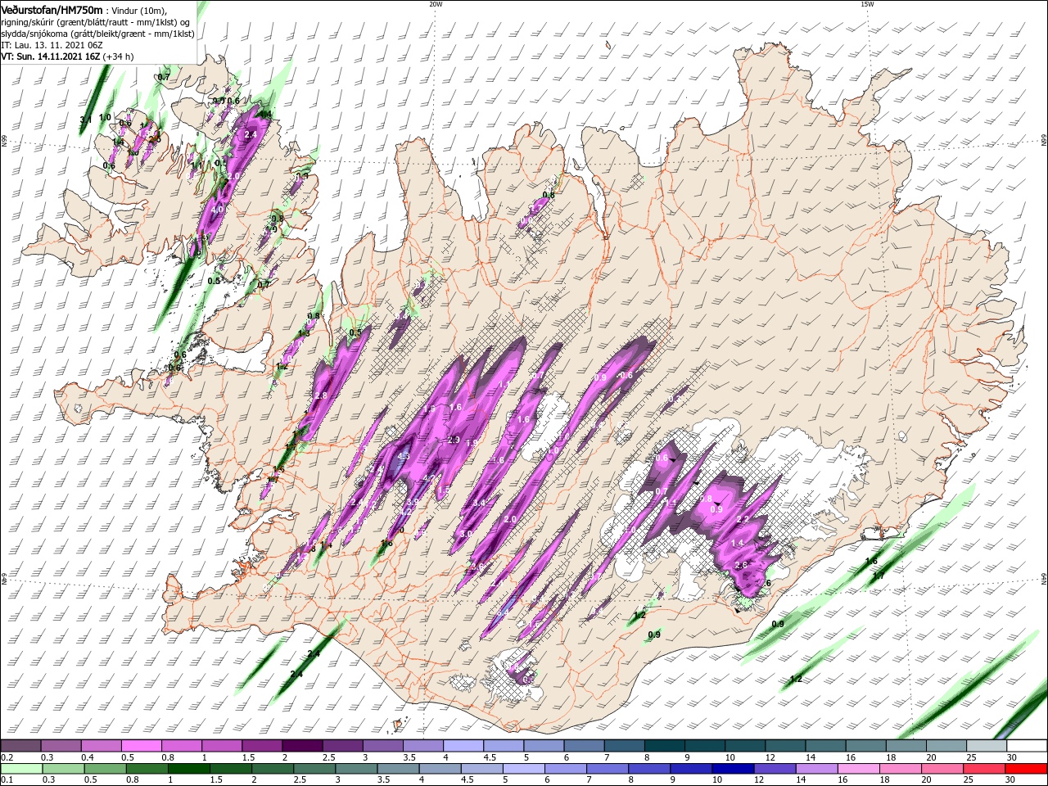Click the Veðurstofan/HM750m map title
The width and height of the screenshot is (1048, 786).
click(x=52, y=9)
